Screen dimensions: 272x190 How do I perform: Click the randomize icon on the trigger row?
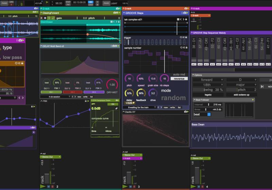coord(184,37)
